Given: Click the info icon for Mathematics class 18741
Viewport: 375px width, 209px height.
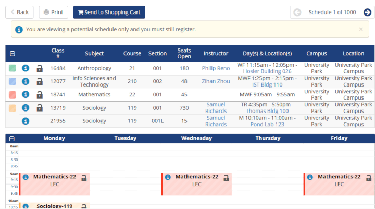Looking at the screenshot, I should click(x=25, y=95).
